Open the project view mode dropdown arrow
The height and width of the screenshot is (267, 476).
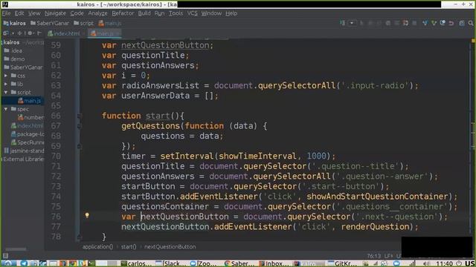[13, 33]
